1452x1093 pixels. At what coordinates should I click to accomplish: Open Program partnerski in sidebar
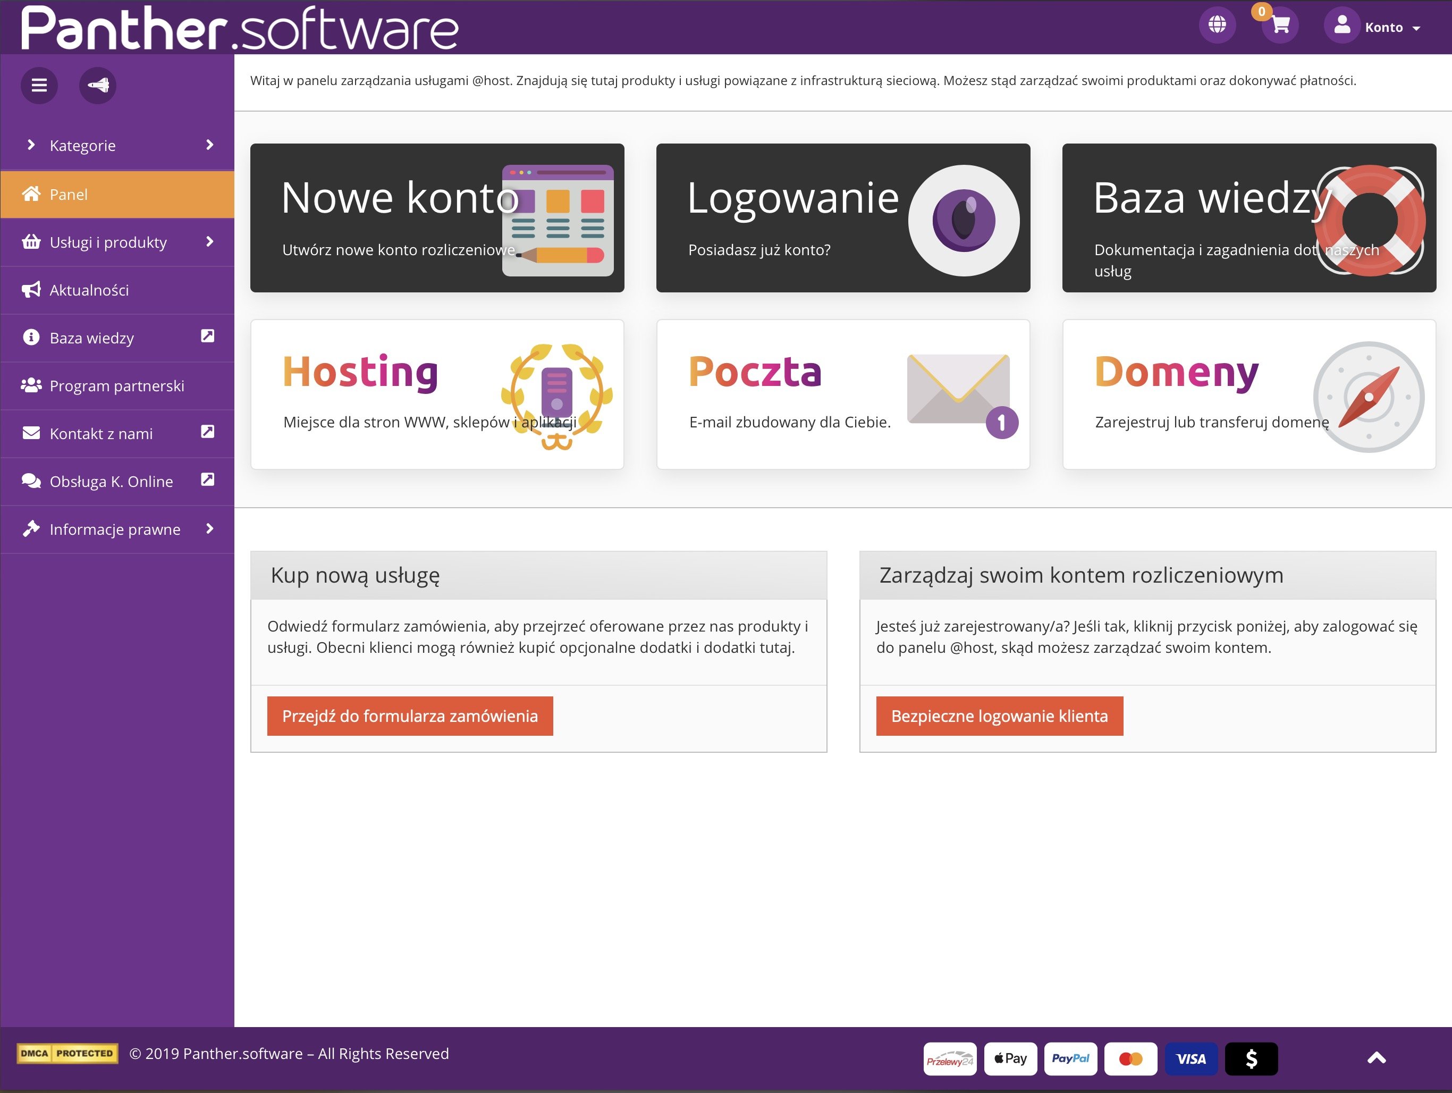click(117, 386)
